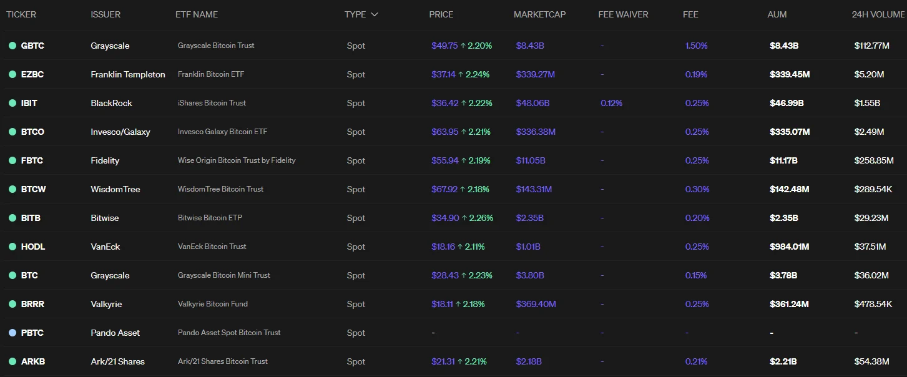Click ETF name iShares Bitcoin Trust
Viewport: 907px width, 377px height.
[212, 103]
